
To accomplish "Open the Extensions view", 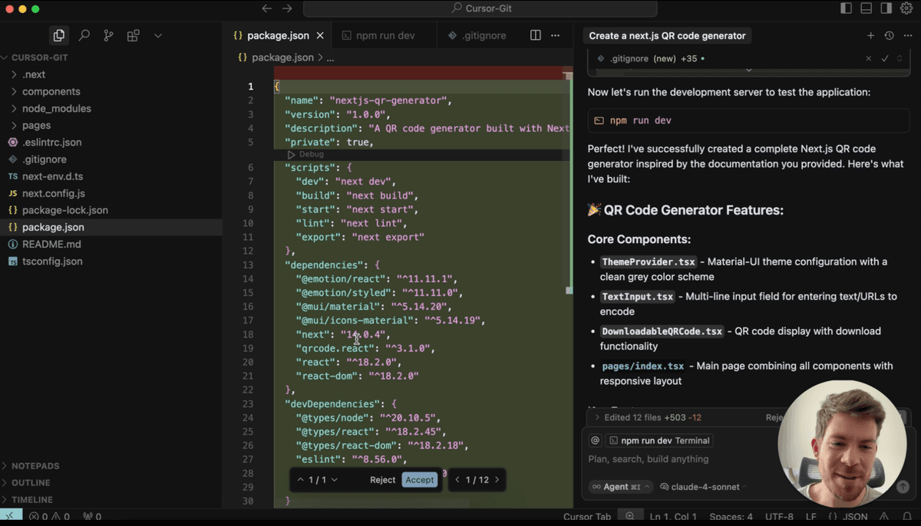I will pyautogui.click(x=132, y=35).
